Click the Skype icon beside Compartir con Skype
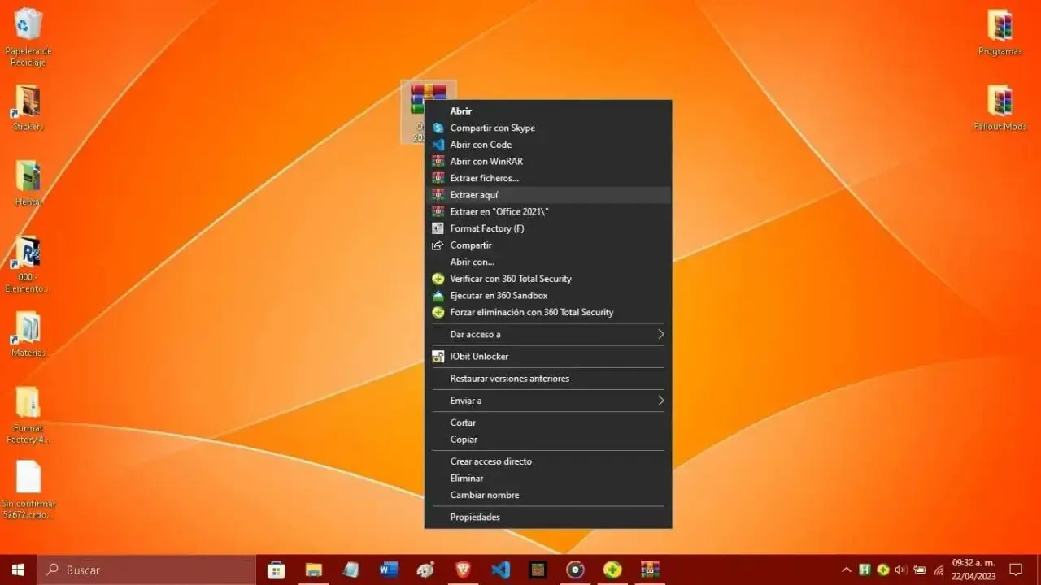The width and height of the screenshot is (1041, 585). (439, 128)
